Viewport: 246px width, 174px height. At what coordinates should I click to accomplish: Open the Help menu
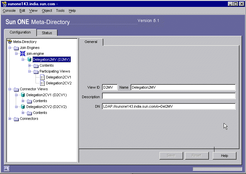point(72,11)
